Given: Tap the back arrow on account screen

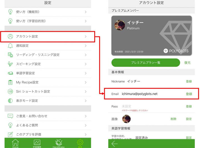Looking at the screenshot, I should 114,144.
